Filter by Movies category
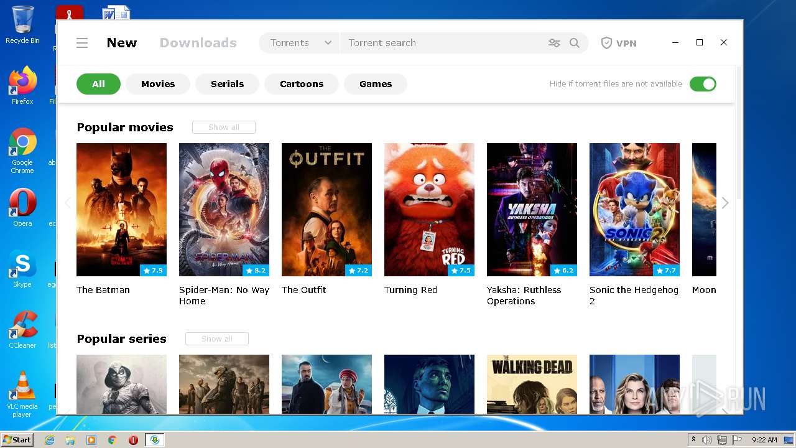Screen dimensions: 796x448 point(158,84)
